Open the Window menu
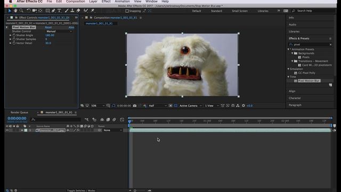This screenshot has height=192, width=341. pyautogui.click(x=151, y=2)
